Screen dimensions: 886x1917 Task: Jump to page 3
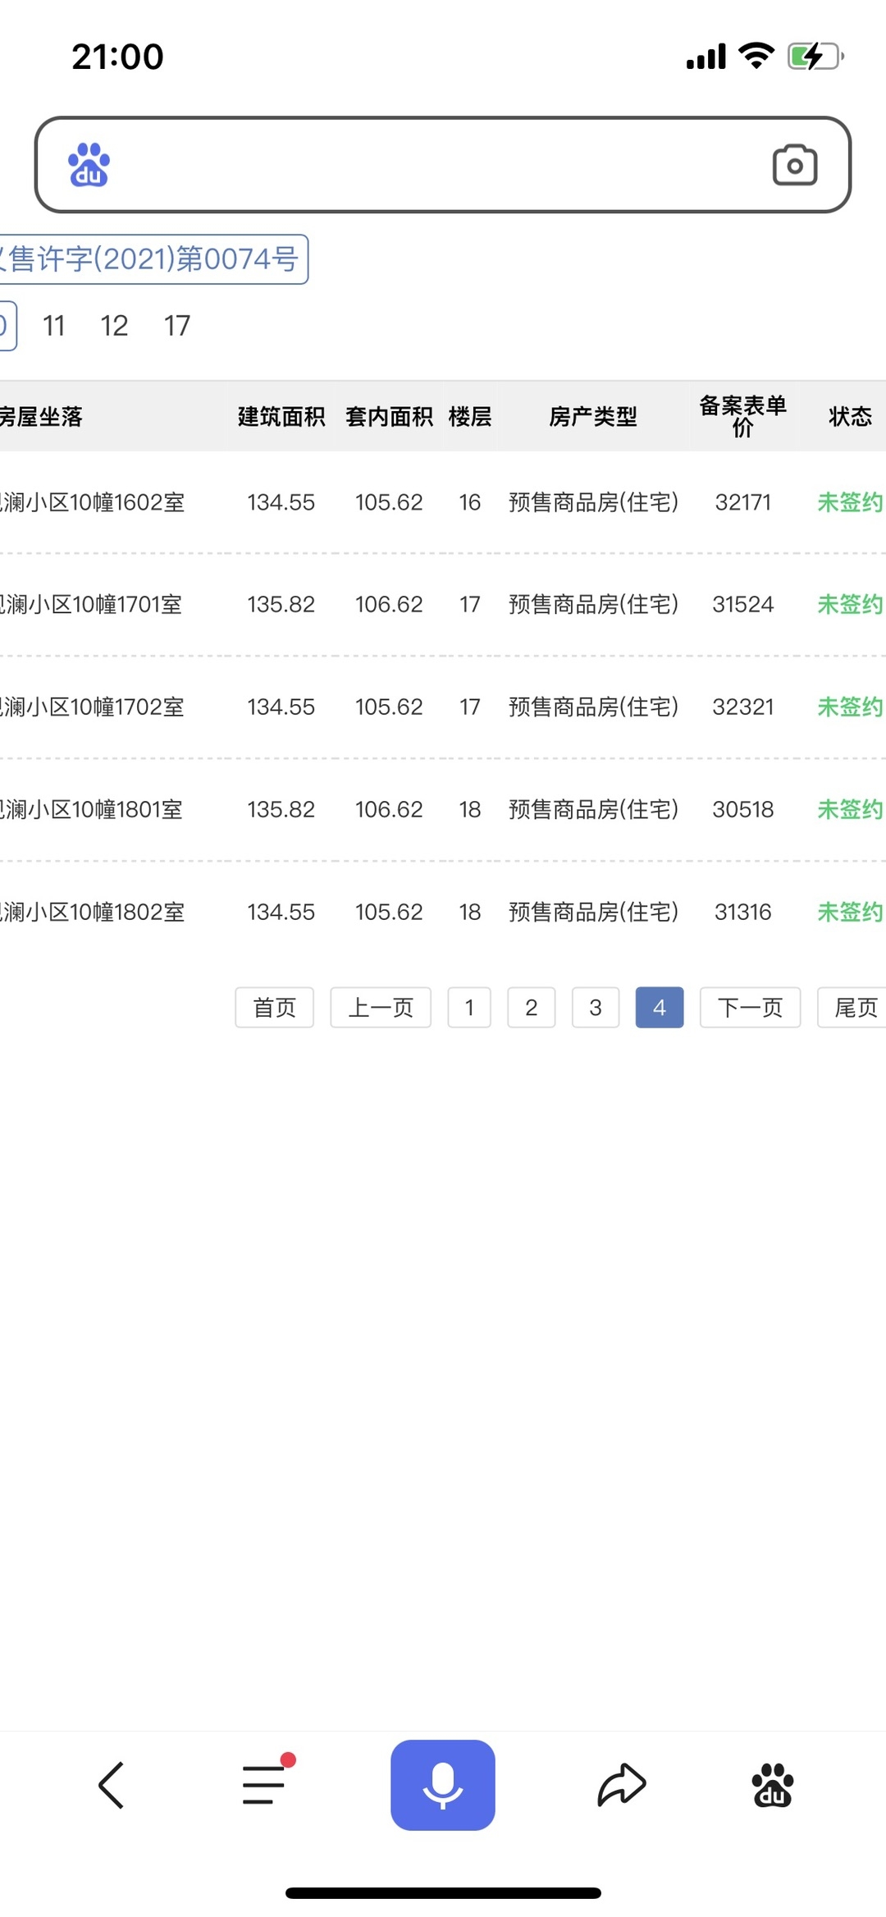(596, 1007)
